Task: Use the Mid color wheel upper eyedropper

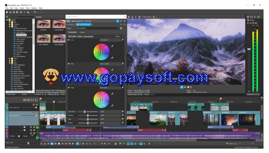Action: 112,70
